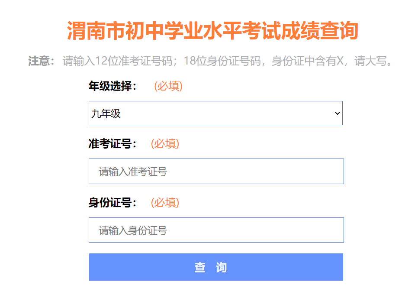
Task: Click the bold 注意: notice label
Action: pos(42,61)
